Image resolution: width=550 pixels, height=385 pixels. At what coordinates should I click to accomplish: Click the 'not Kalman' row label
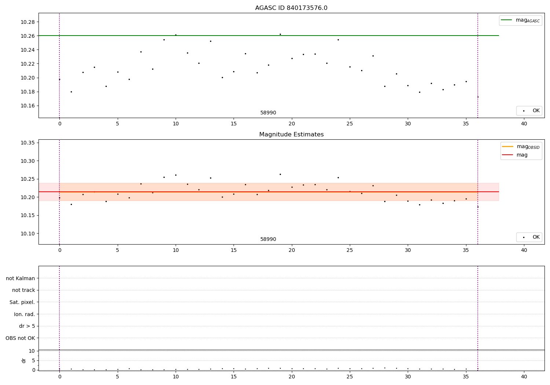tap(21, 278)
